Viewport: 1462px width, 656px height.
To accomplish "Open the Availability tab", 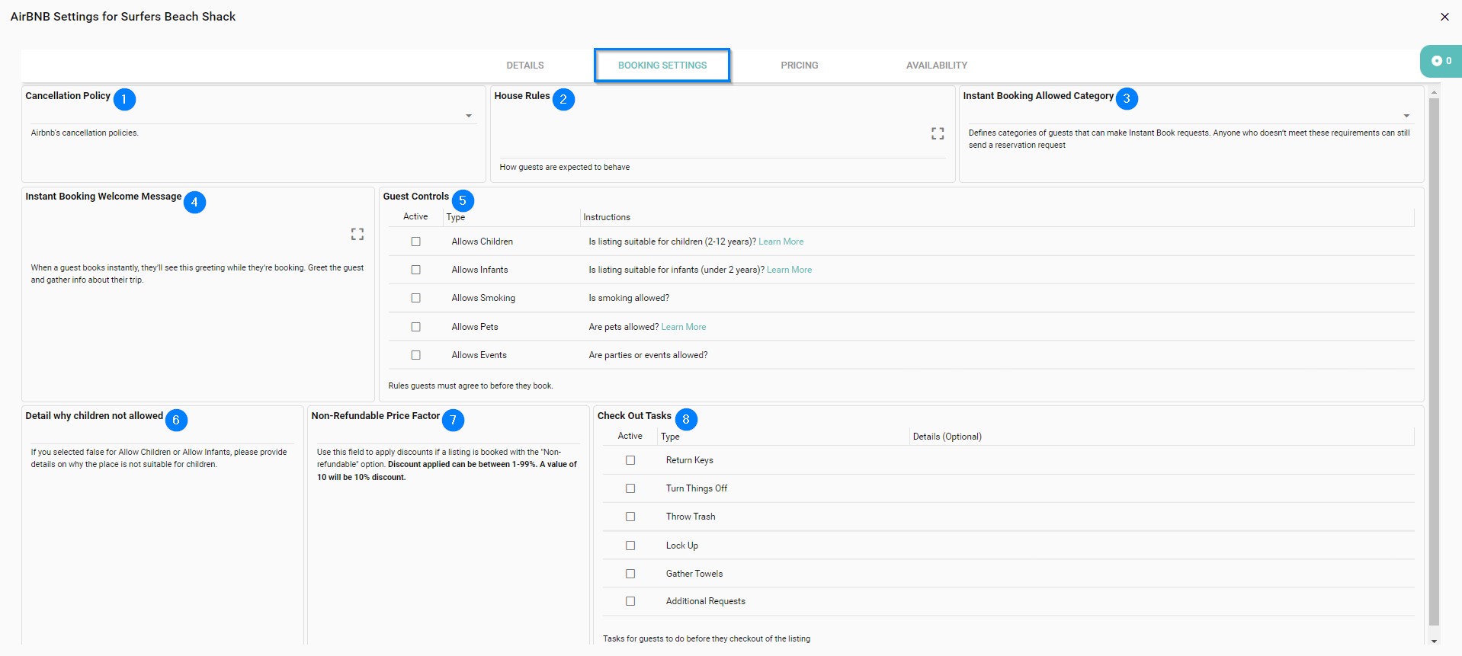I will 936,66.
